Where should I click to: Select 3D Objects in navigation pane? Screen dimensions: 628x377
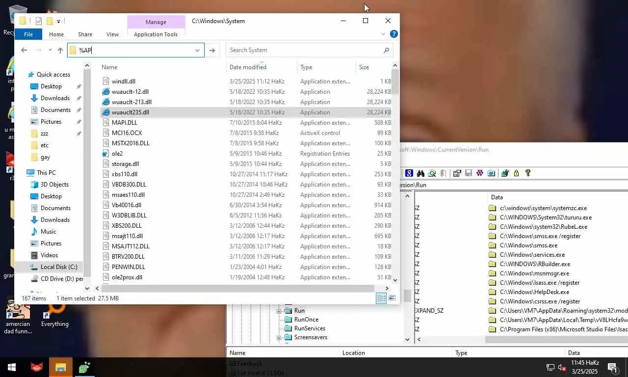54,185
